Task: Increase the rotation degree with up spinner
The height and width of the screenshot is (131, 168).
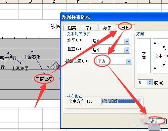Action: [x=150, y=81]
